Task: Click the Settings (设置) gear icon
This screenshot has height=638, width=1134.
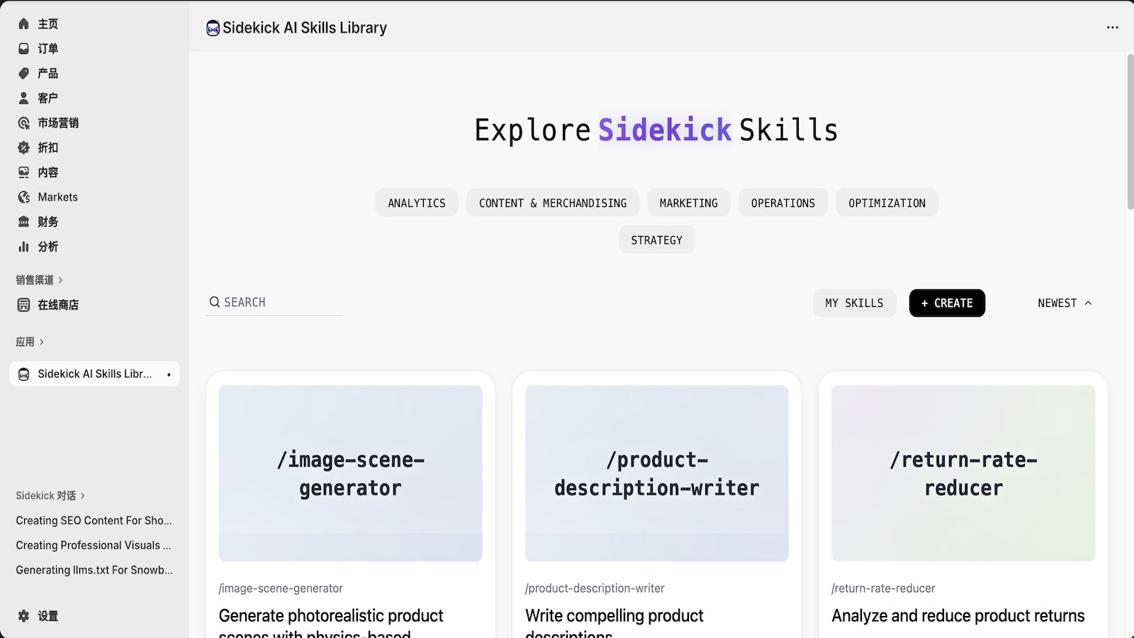Action: [23, 616]
